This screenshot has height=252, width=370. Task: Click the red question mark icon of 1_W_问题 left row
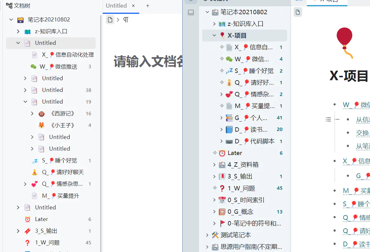click(27, 243)
